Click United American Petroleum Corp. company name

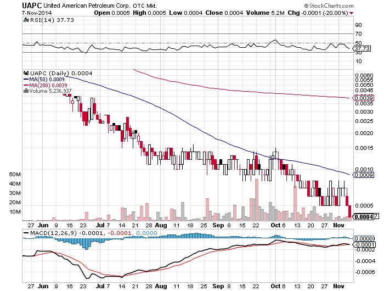pyautogui.click(x=87, y=5)
